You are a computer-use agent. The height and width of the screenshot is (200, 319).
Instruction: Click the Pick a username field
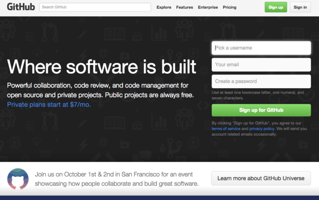[x=261, y=48]
